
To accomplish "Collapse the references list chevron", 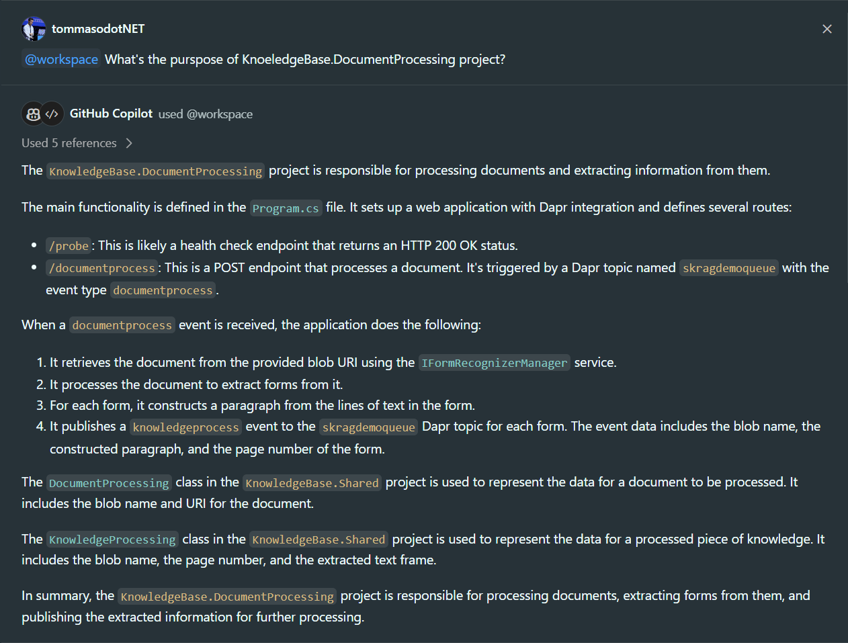I will tap(128, 142).
